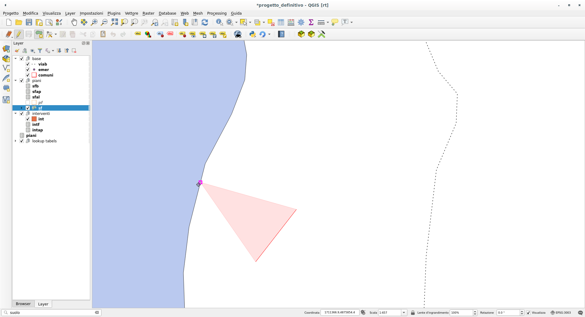Screen dimensions: 585x317
Task: Open the Scala scale dropdown
Action: [x=404, y=313]
